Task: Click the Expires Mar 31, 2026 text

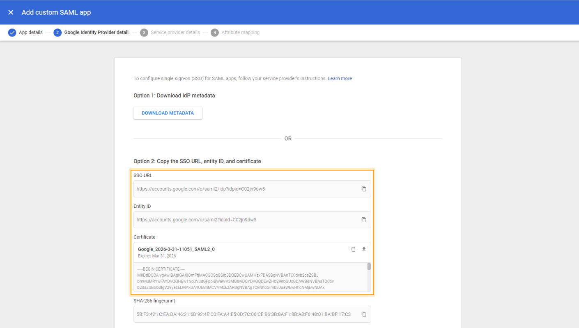Action: coord(157,256)
